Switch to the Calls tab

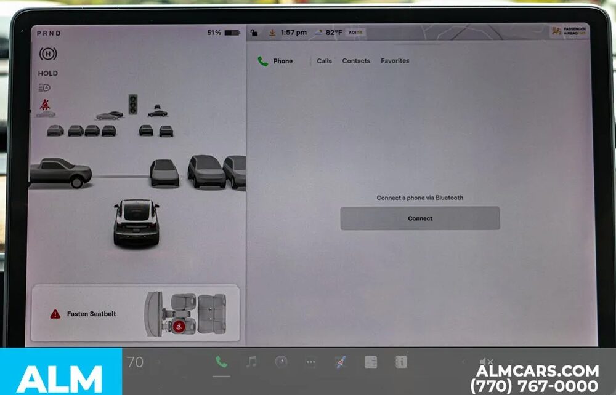point(324,61)
